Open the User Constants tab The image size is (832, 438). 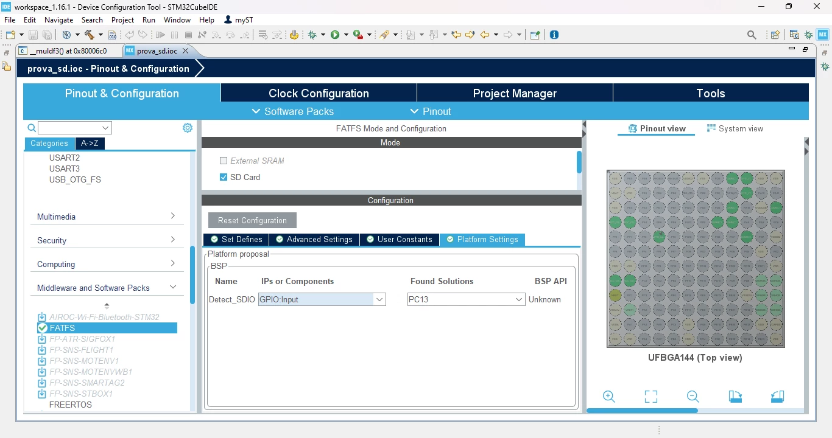click(399, 240)
